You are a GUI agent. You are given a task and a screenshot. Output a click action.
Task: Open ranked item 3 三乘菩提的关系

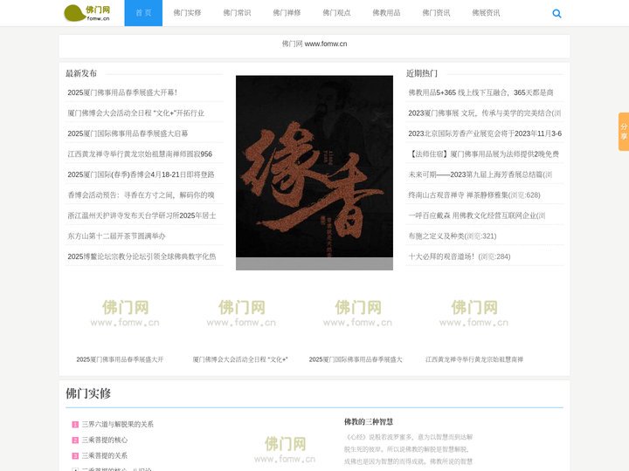[x=105, y=455]
